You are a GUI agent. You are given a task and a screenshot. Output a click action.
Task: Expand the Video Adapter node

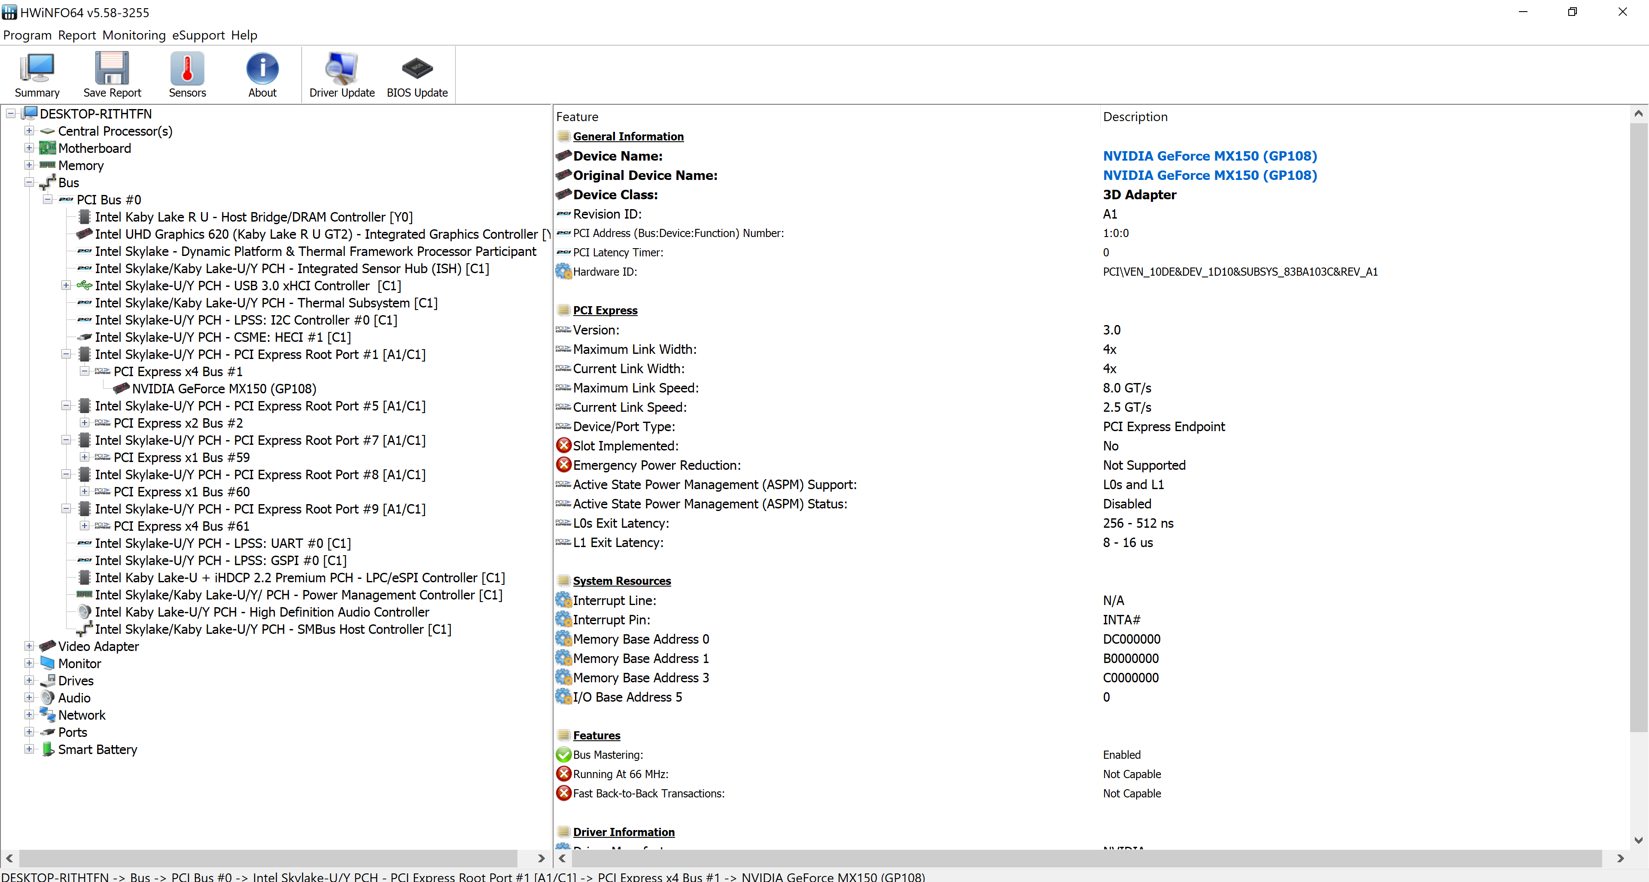pyautogui.click(x=29, y=646)
